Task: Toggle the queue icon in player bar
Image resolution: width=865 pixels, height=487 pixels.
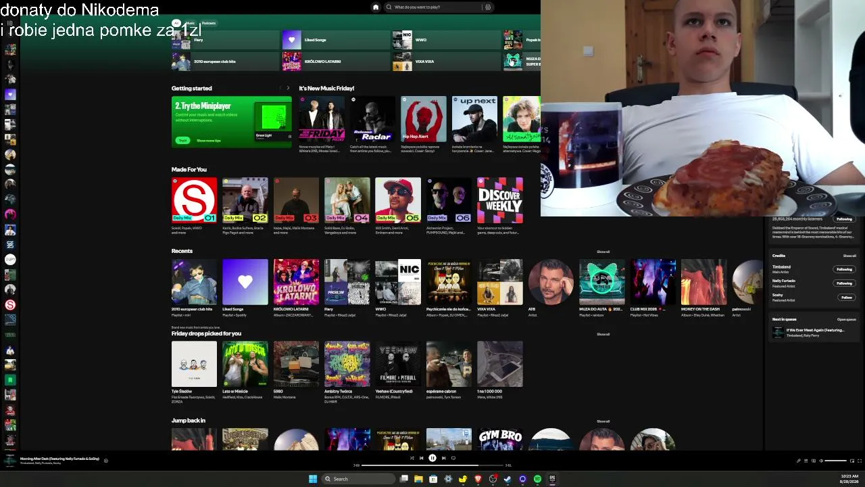Action: [806, 461]
